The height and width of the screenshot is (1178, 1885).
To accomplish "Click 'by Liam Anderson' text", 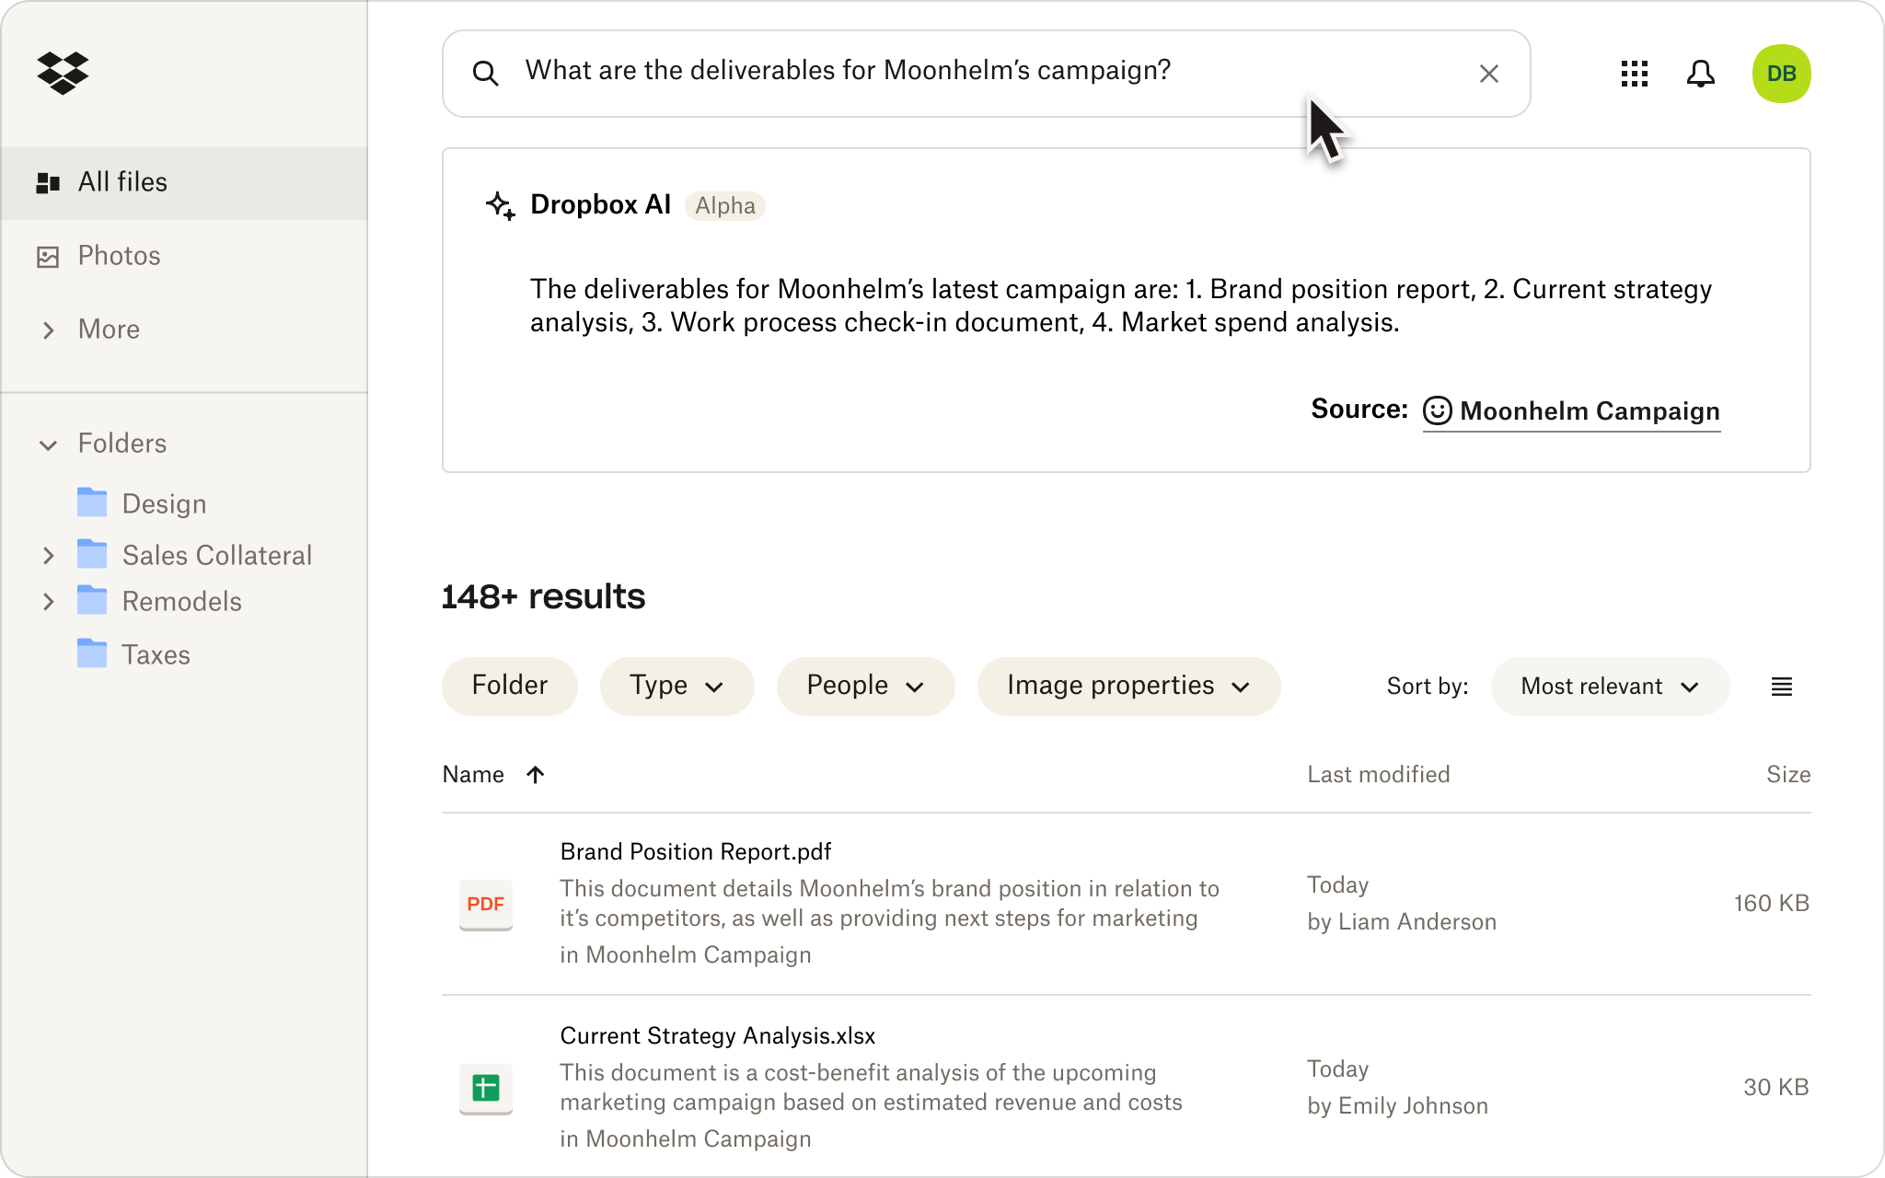I will click(1402, 922).
